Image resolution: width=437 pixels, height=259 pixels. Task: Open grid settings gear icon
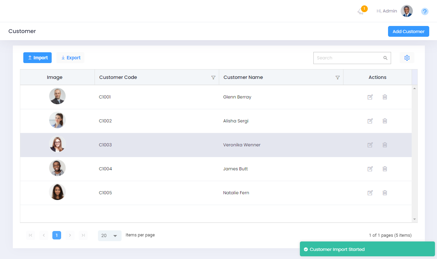tap(407, 58)
